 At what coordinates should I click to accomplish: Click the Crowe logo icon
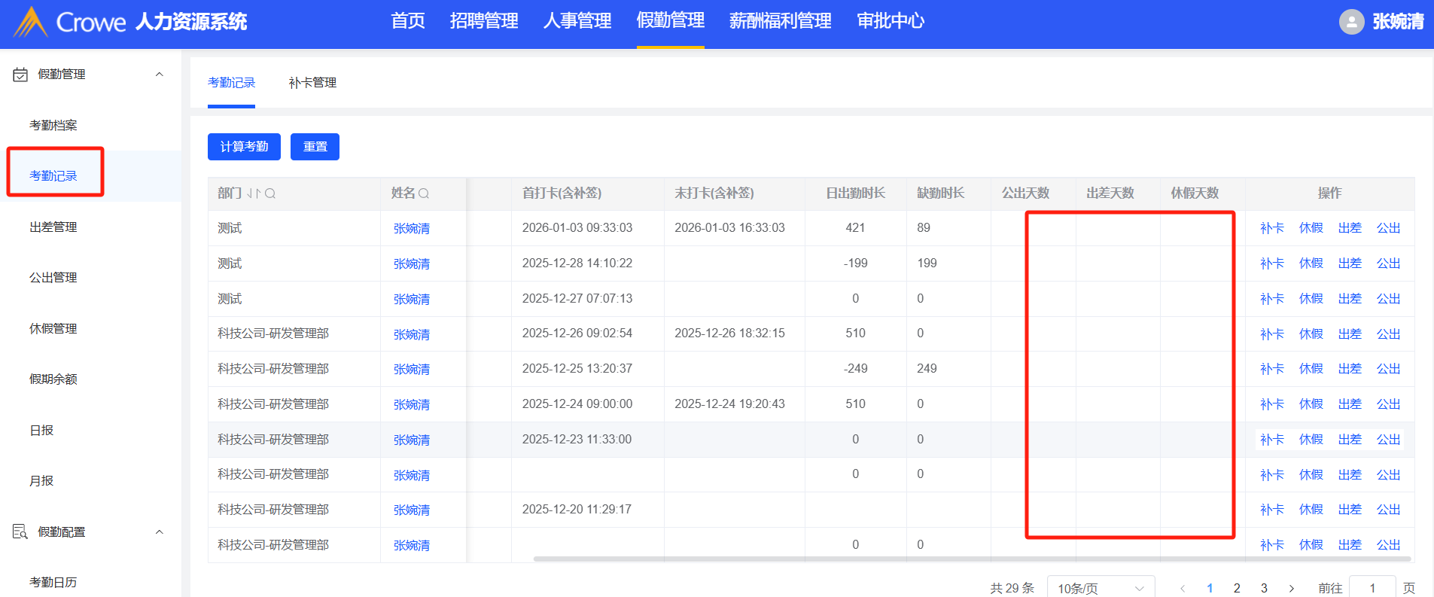pos(31,22)
